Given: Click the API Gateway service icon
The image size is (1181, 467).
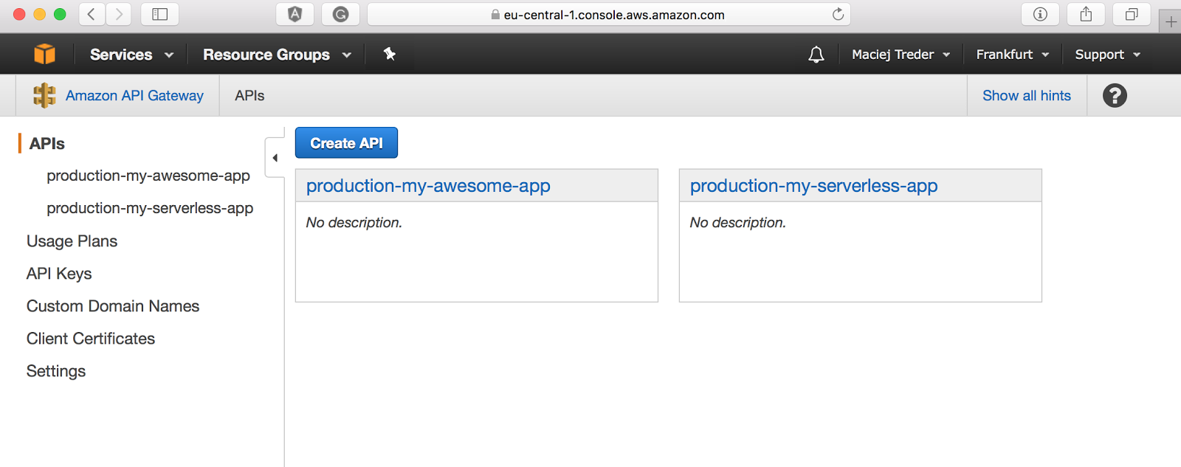Looking at the screenshot, I should (44, 95).
